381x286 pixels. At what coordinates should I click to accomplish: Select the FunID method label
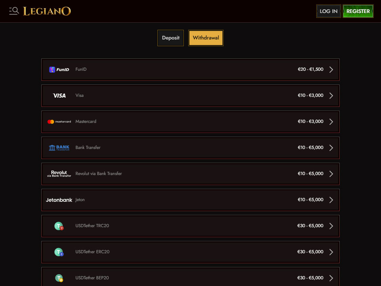coord(81,69)
